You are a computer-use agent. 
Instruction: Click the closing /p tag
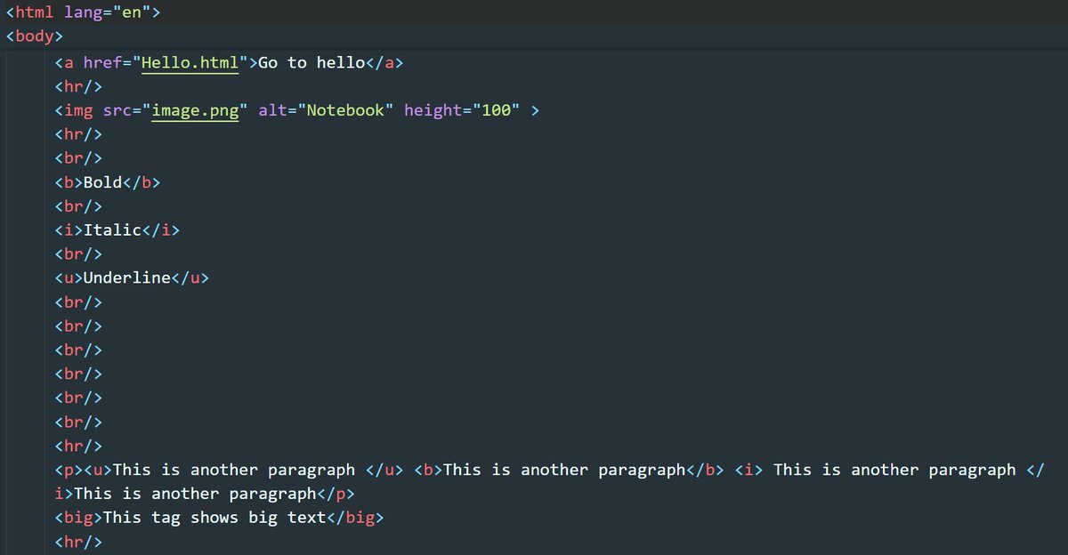coord(336,494)
